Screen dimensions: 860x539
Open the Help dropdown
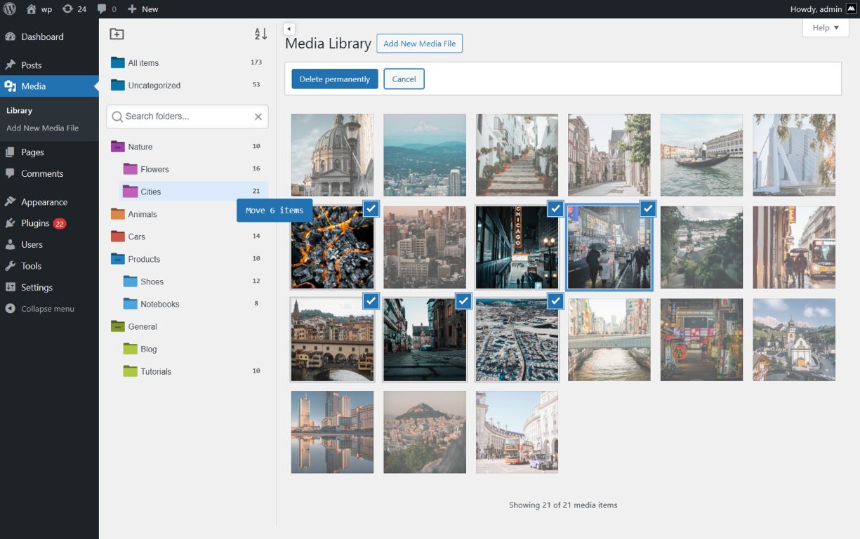pyautogui.click(x=826, y=28)
